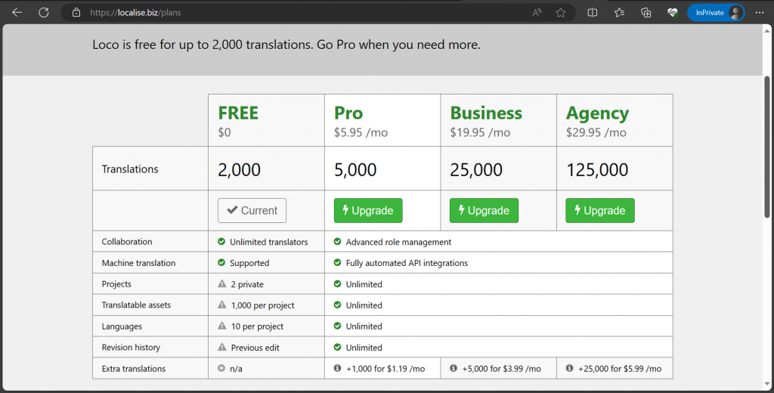Click the FREE plan heading
774x393 pixels.
click(238, 113)
